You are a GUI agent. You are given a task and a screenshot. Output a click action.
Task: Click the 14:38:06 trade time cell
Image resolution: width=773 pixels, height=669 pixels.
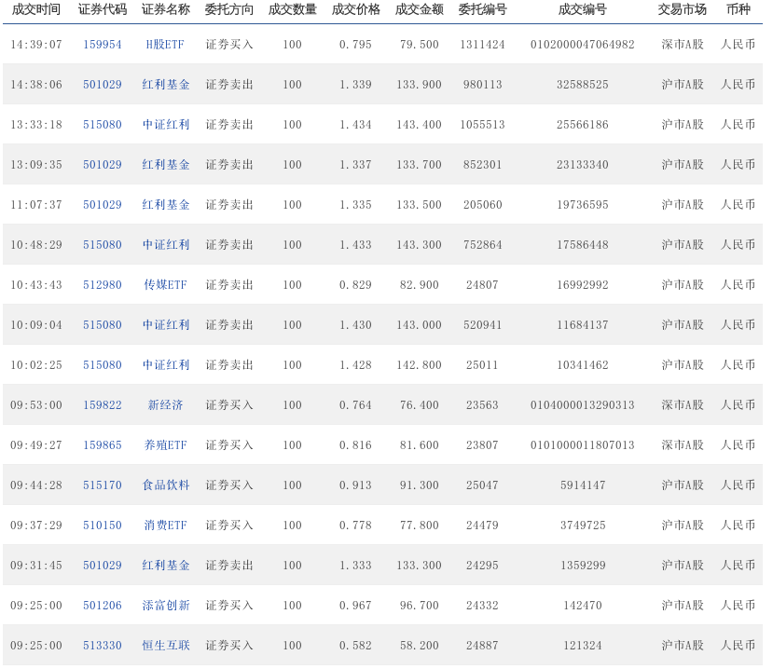click(x=35, y=85)
